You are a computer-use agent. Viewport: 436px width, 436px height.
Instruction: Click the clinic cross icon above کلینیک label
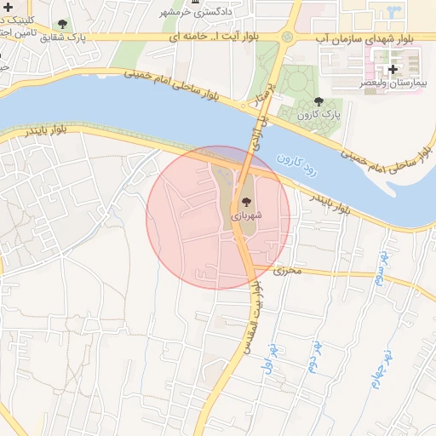click(x=8, y=8)
